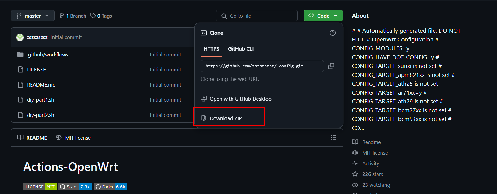The image size is (497, 194).
Task: Open Initial commit for diy-part2.sh row
Action: (x=165, y=115)
